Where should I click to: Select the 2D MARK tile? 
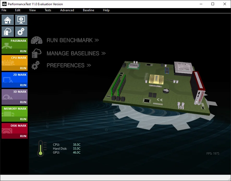click(15, 78)
